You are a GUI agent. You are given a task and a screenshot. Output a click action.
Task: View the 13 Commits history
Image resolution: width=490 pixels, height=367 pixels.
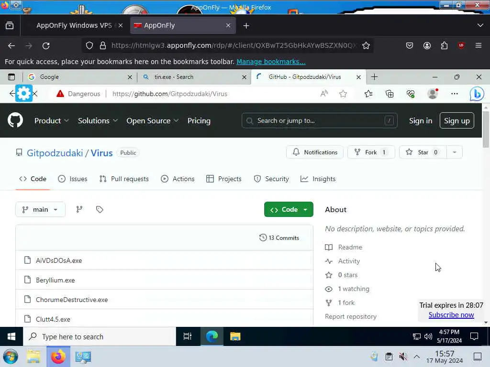pos(279,238)
